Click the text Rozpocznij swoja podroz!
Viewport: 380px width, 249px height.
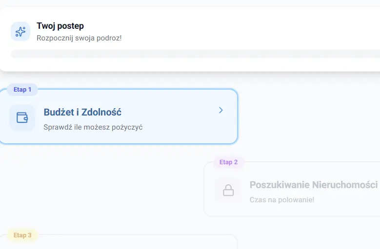coord(79,38)
